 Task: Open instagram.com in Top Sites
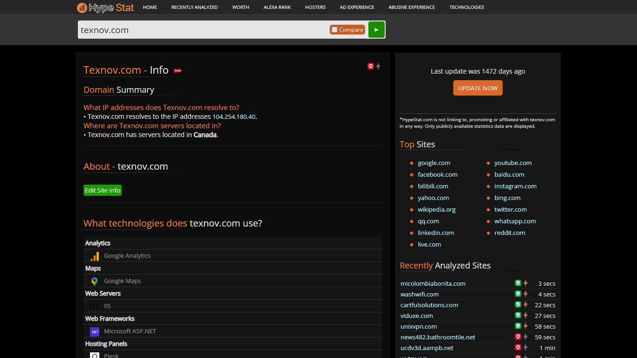515,186
